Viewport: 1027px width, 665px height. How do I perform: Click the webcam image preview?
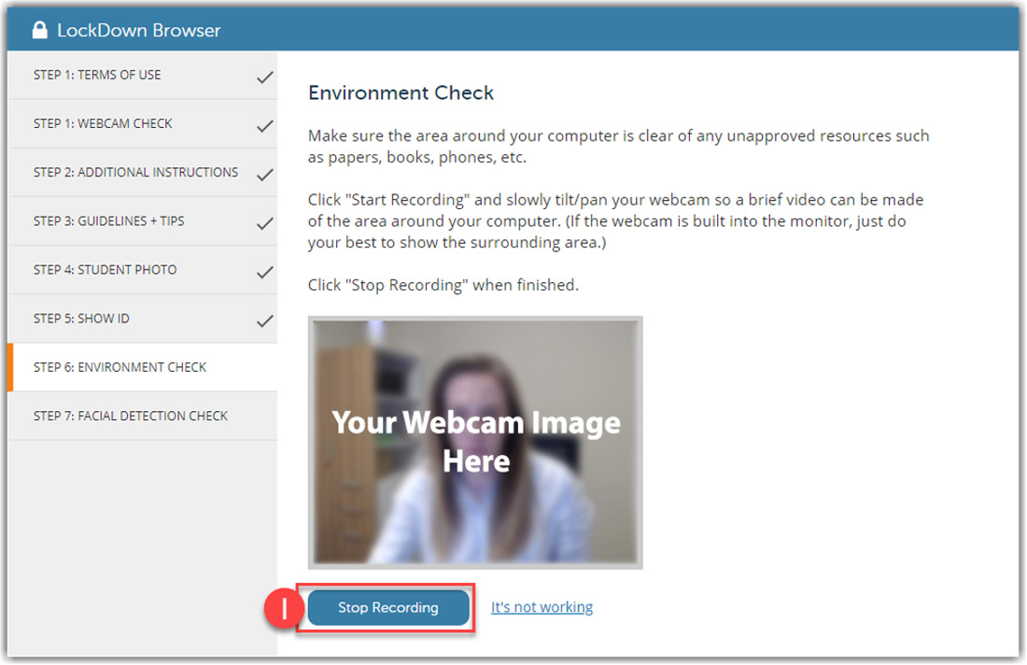pyautogui.click(x=475, y=442)
